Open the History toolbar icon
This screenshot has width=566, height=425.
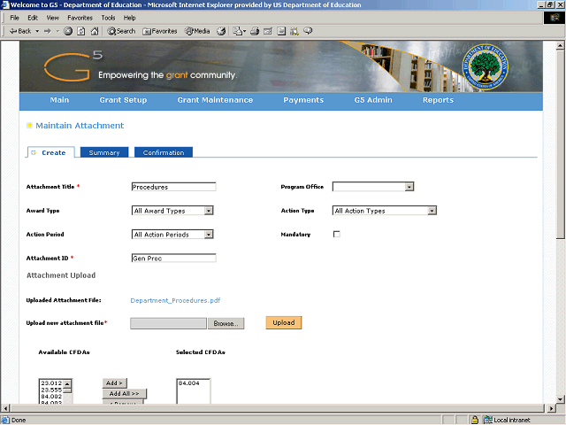pos(221,31)
